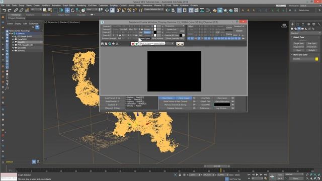This screenshot has width=322, height=181.
Task: Click the Mirror tool icon
Action: pyautogui.click(x=168, y=10)
